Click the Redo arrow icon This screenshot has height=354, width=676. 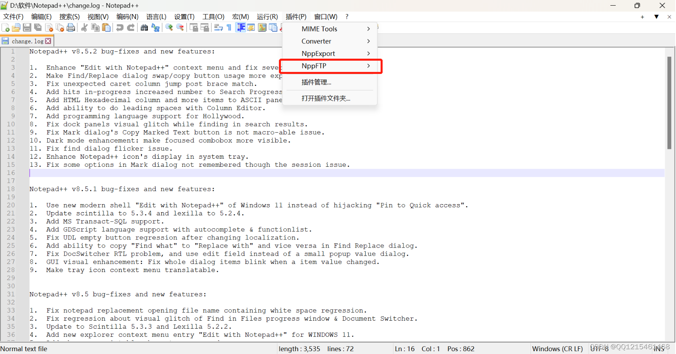click(131, 27)
